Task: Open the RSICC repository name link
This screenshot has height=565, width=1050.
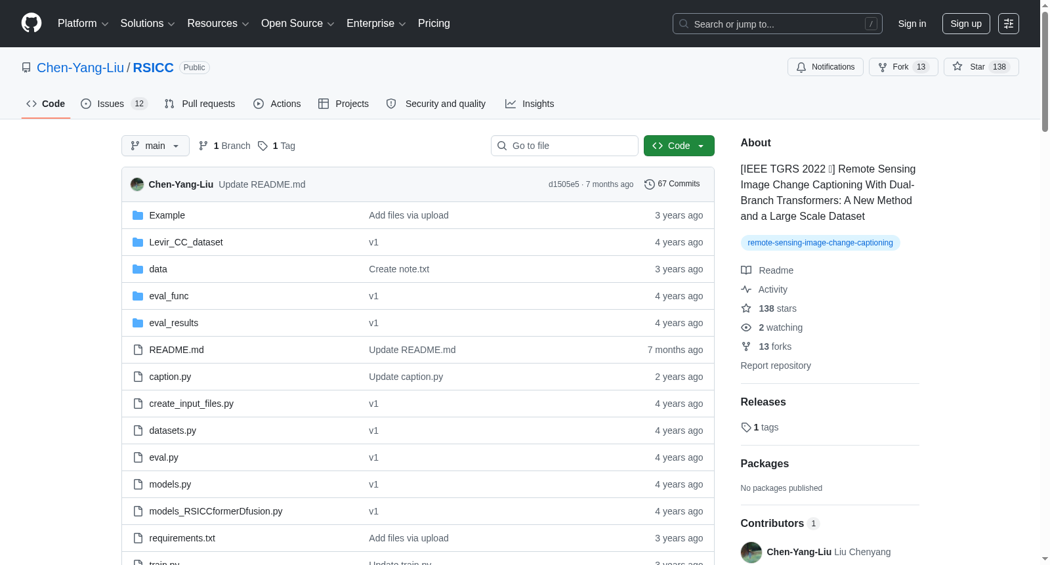Action: point(154,68)
